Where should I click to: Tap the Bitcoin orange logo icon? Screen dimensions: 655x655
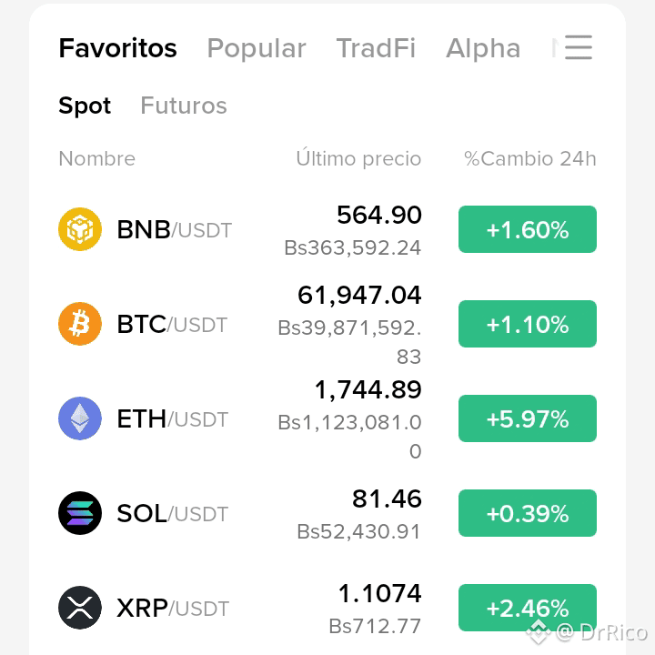pyautogui.click(x=80, y=324)
